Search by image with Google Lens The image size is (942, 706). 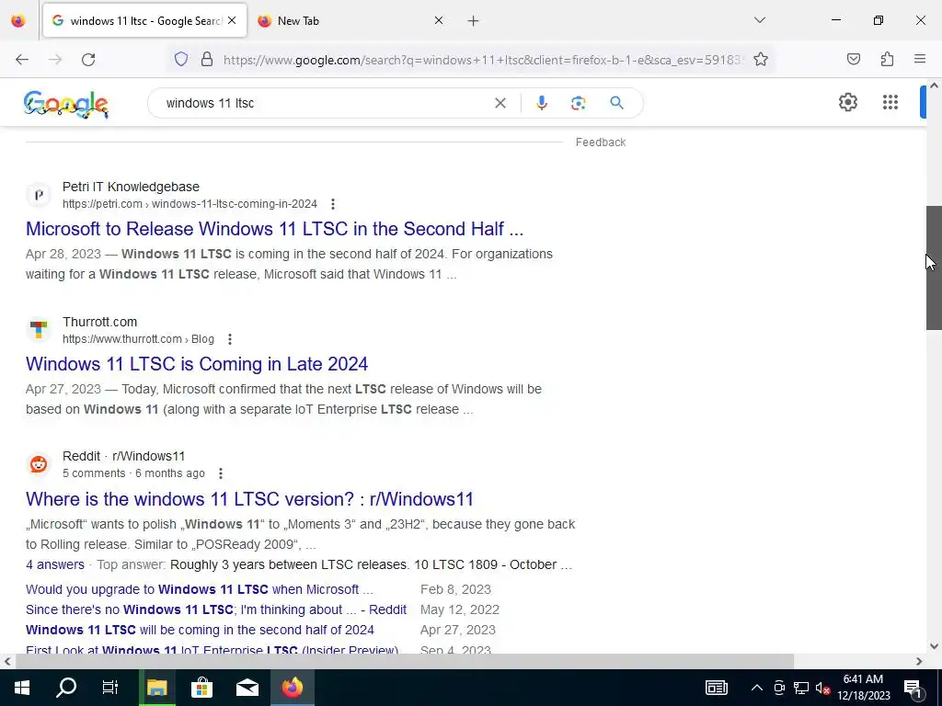tap(578, 103)
